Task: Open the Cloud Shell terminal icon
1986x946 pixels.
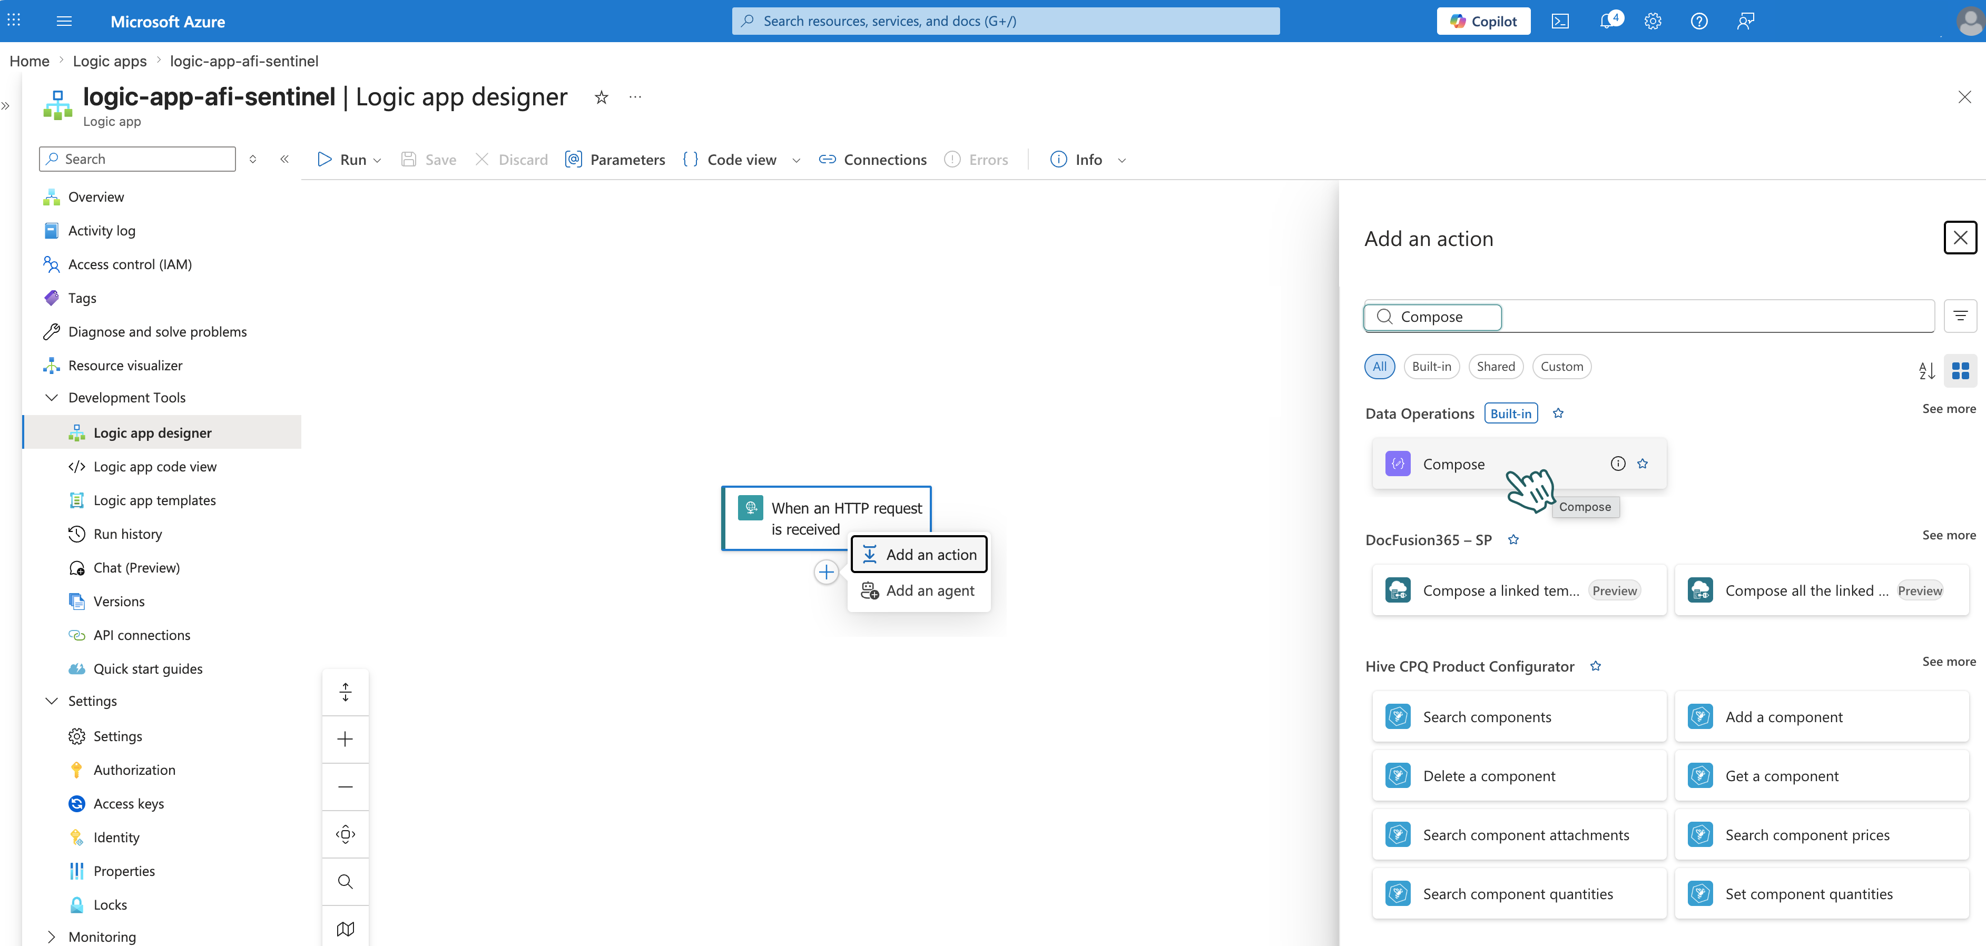Action: click(1560, 21)
